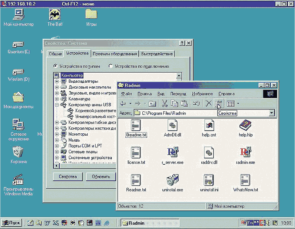This screenshot has width=295, height=229.
Task: Select the r_server.exe file icon
Action: coord(172,153)
